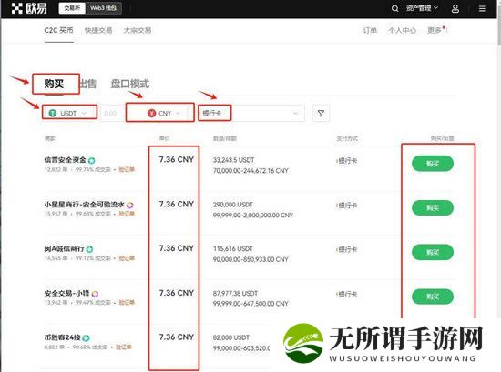Click the 87,977.38 USDT quantity
The width and height of the screenshot is (501, 372).
tap(235, 293)
